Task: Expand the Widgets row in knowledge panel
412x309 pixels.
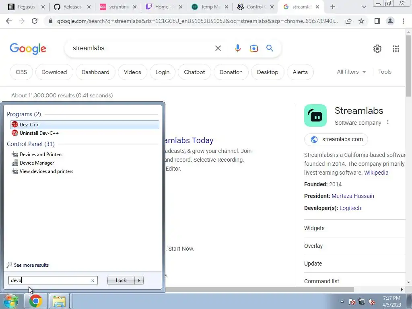Action: tap(355, 228)
